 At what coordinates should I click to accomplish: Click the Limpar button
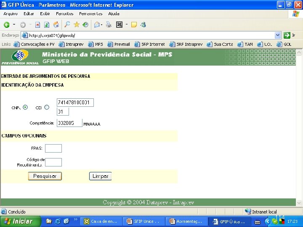(x=100, y=176)
